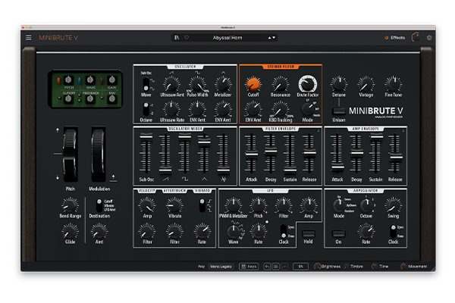The width and height of the screenshot is (455, 303).
Task: Open the hamburger main menu
Action: point(29,38)
